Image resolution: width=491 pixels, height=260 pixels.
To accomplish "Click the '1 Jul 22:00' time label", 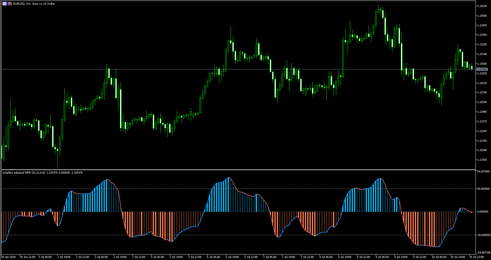I will [83, 257].
